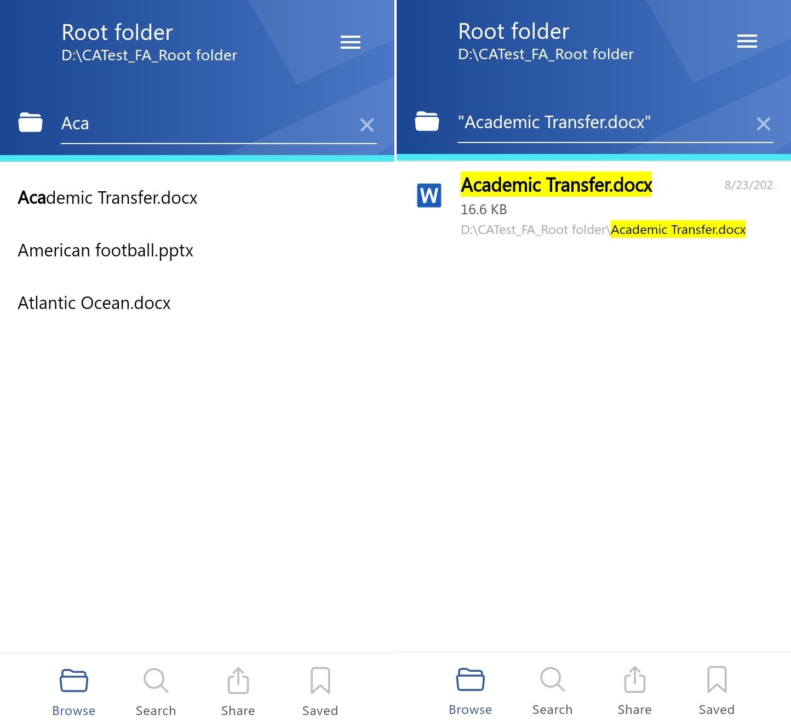The width and height of the screenshot is (791, 726).
Task: Tap Browse tab on the search results screen
Action: tap(470, 690)
